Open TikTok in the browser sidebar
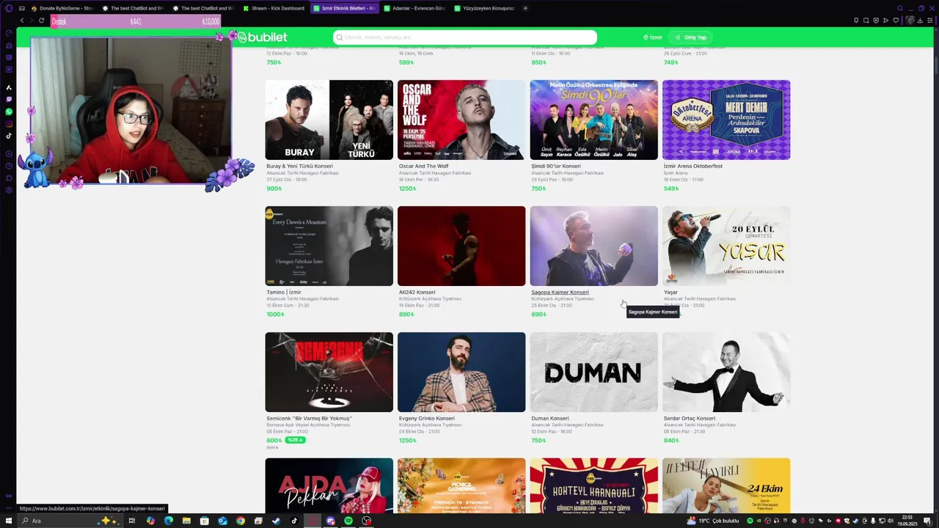939x528 pixels. [x=9, y=136]
